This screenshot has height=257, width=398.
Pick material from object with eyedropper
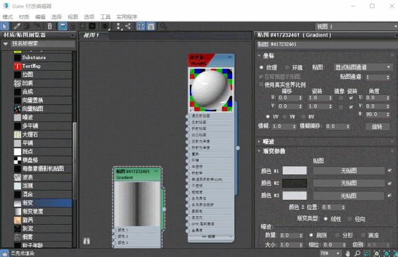click(17, 26)
